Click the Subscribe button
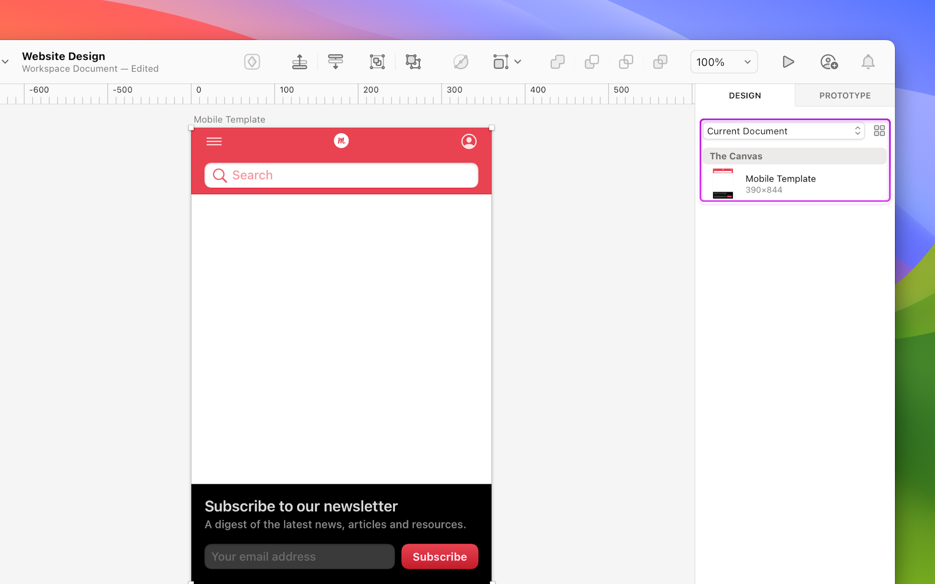This screenshot has height=584, width=935. [439, 556]
